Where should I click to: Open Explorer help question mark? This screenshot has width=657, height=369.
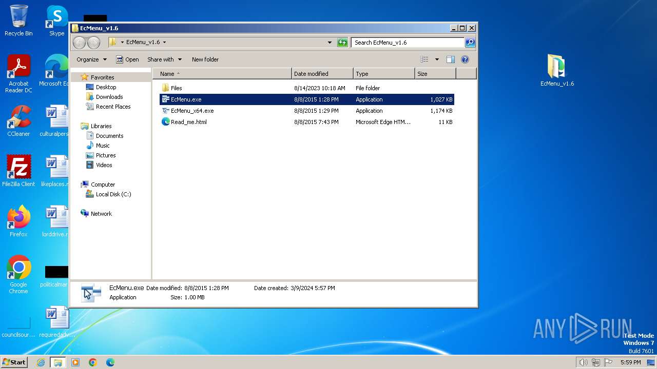pyautogui.click(x=465, y=59)
